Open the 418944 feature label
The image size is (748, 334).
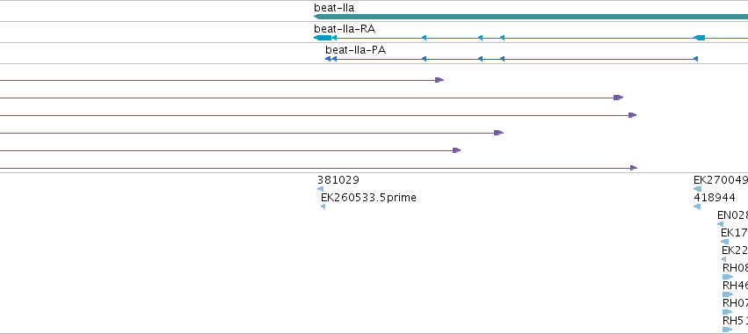click(714, 198)
